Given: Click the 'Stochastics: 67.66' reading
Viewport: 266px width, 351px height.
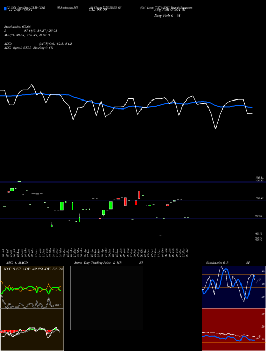Looking at the screenshot, I should coord(18,27).
